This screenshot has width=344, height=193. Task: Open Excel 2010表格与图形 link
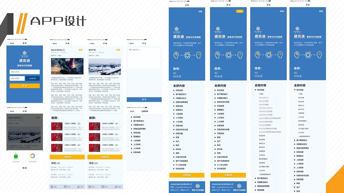[266, 121]
